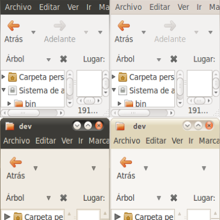Open Editar menu in light dev window
Screen dimensions: 220x220
pos(156,141)
